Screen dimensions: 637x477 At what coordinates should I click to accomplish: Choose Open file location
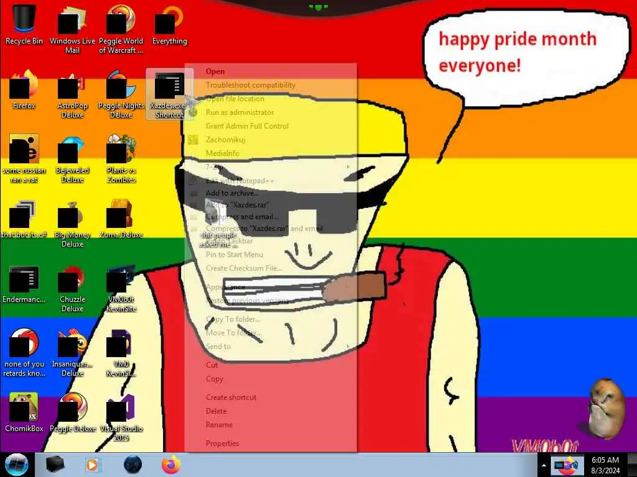click(271, 99)
